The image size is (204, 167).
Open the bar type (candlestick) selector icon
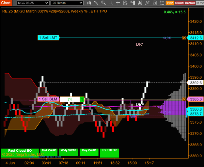point(89,3)
